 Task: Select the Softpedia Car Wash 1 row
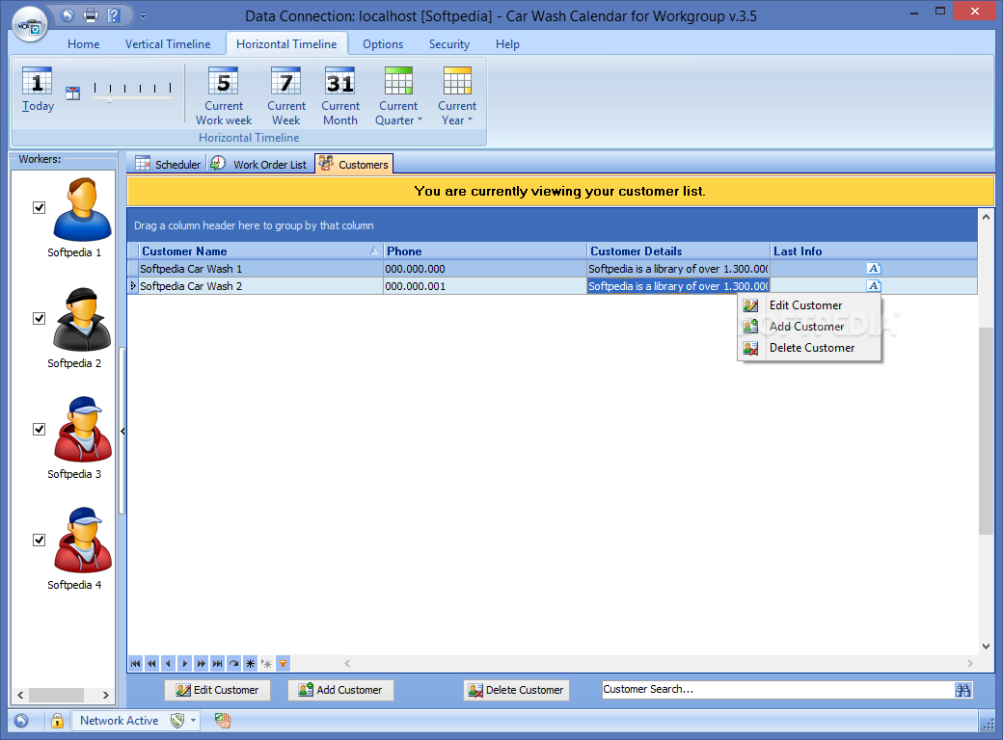552,269
